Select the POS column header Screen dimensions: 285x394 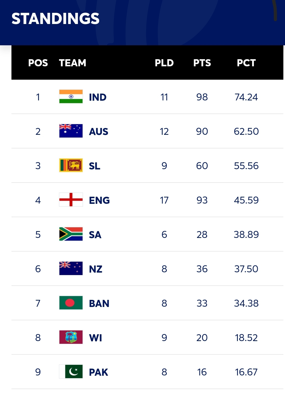point(38,63)
